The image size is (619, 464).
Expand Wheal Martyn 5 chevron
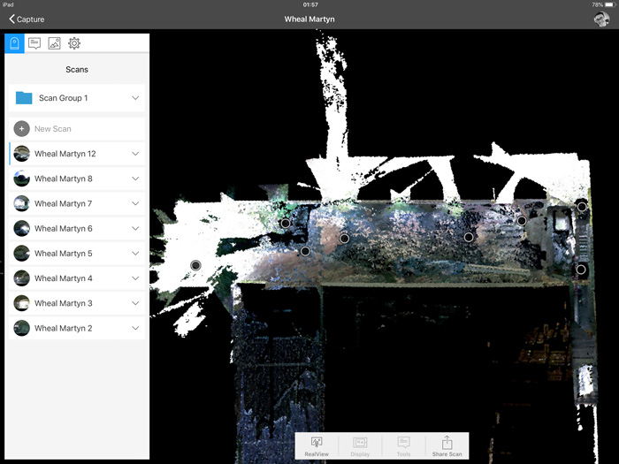tap(135, 254)
